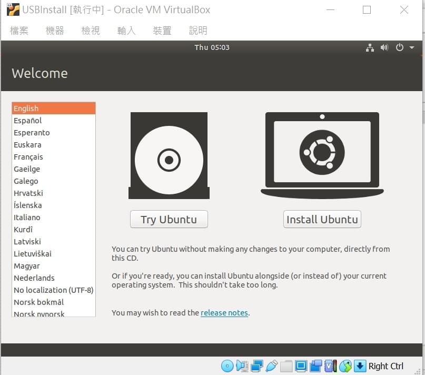This screenshot has height=375, width=425.
Task: Select Íslenska language
Action: (x=54, y=205)
